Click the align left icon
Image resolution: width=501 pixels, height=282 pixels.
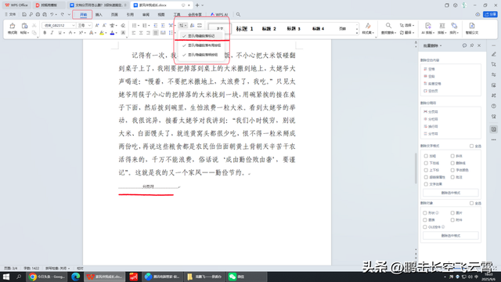pos(134,33)
